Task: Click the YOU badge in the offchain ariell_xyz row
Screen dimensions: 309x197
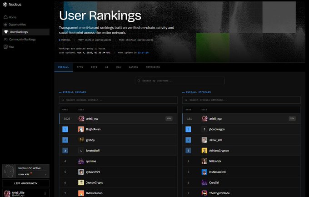Action: click(x=292, y=118)
